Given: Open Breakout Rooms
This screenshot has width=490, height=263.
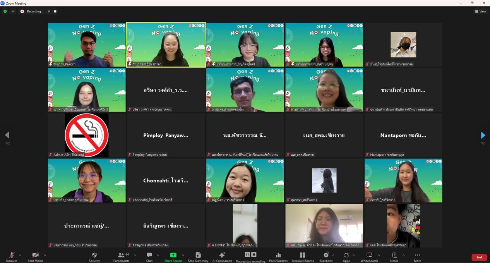Looking at the screenshot, I should pyautogui.click(x=303, y=255).
